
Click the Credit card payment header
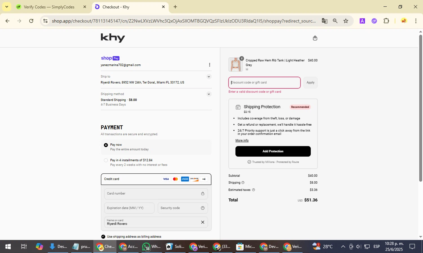point(156,179)
